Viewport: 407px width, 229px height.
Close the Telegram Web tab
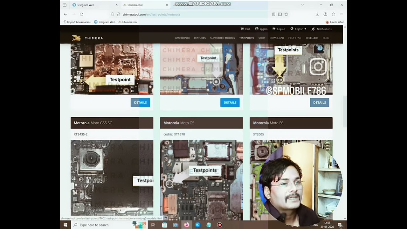116,5
